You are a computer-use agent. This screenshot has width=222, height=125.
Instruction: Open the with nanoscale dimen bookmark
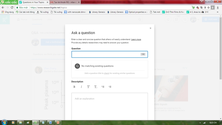[x=75, y=12]
